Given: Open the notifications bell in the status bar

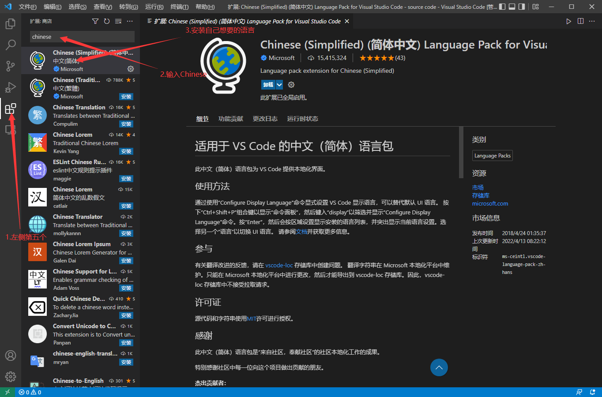Looking at the screenshot, I should pos(592,392).
